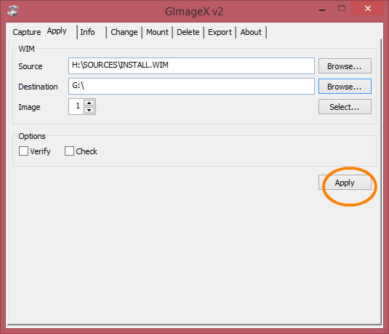Go to the Change tab

coord(124,32)
